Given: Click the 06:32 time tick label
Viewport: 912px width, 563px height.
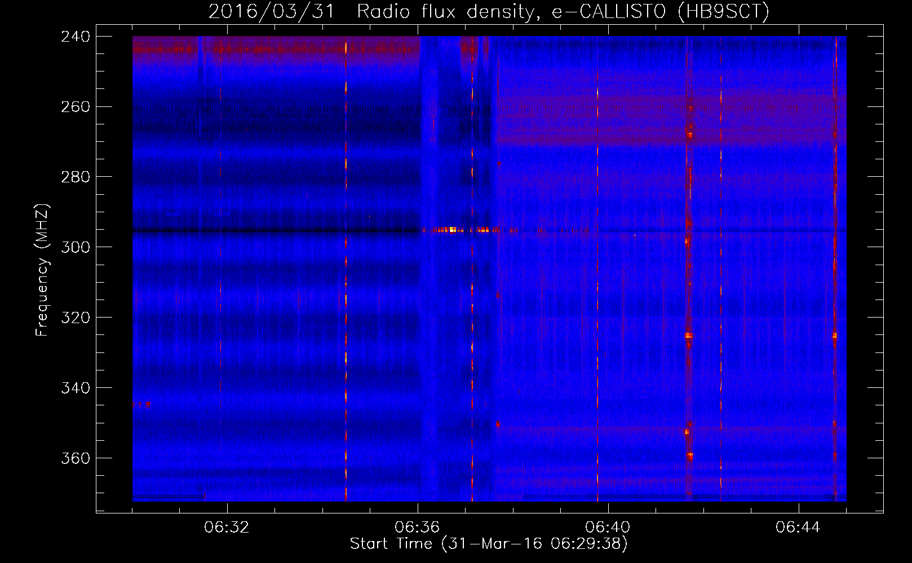Looking at the screenshot, I should (x=227, y=528).
